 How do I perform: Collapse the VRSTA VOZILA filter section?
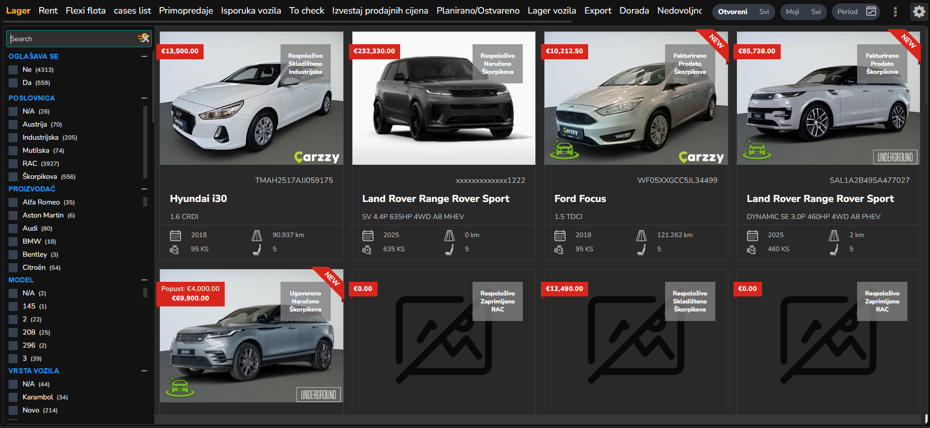tap(144, 371)
